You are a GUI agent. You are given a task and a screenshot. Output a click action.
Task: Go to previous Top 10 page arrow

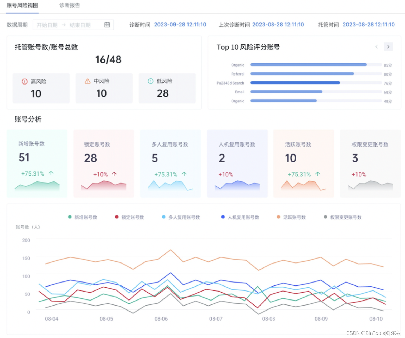pyautogui.click(x=377, y=47)
